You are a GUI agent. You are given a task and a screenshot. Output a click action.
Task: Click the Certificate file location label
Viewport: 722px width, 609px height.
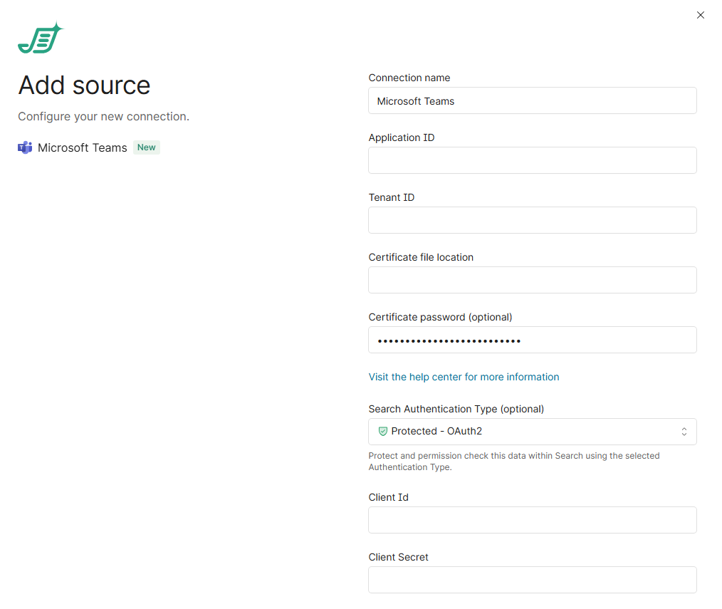click(420, 257)
